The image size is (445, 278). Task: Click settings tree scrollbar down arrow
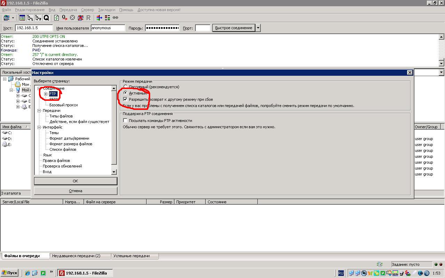(114, 172)
